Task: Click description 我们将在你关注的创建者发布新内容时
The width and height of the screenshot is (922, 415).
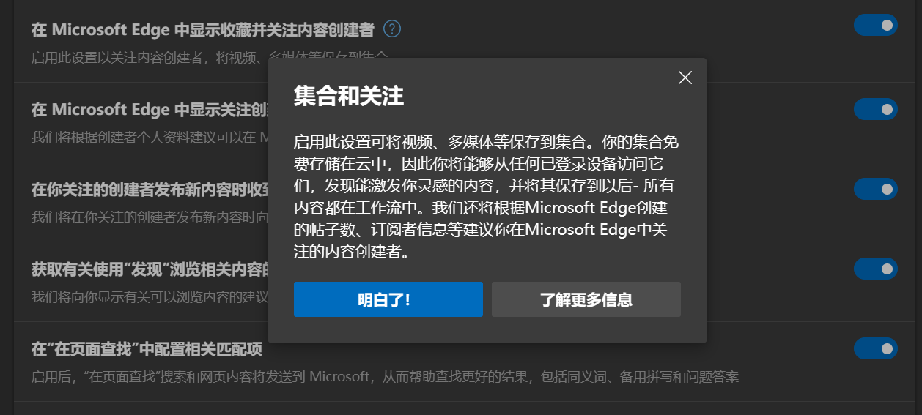Action: (150, 217)
